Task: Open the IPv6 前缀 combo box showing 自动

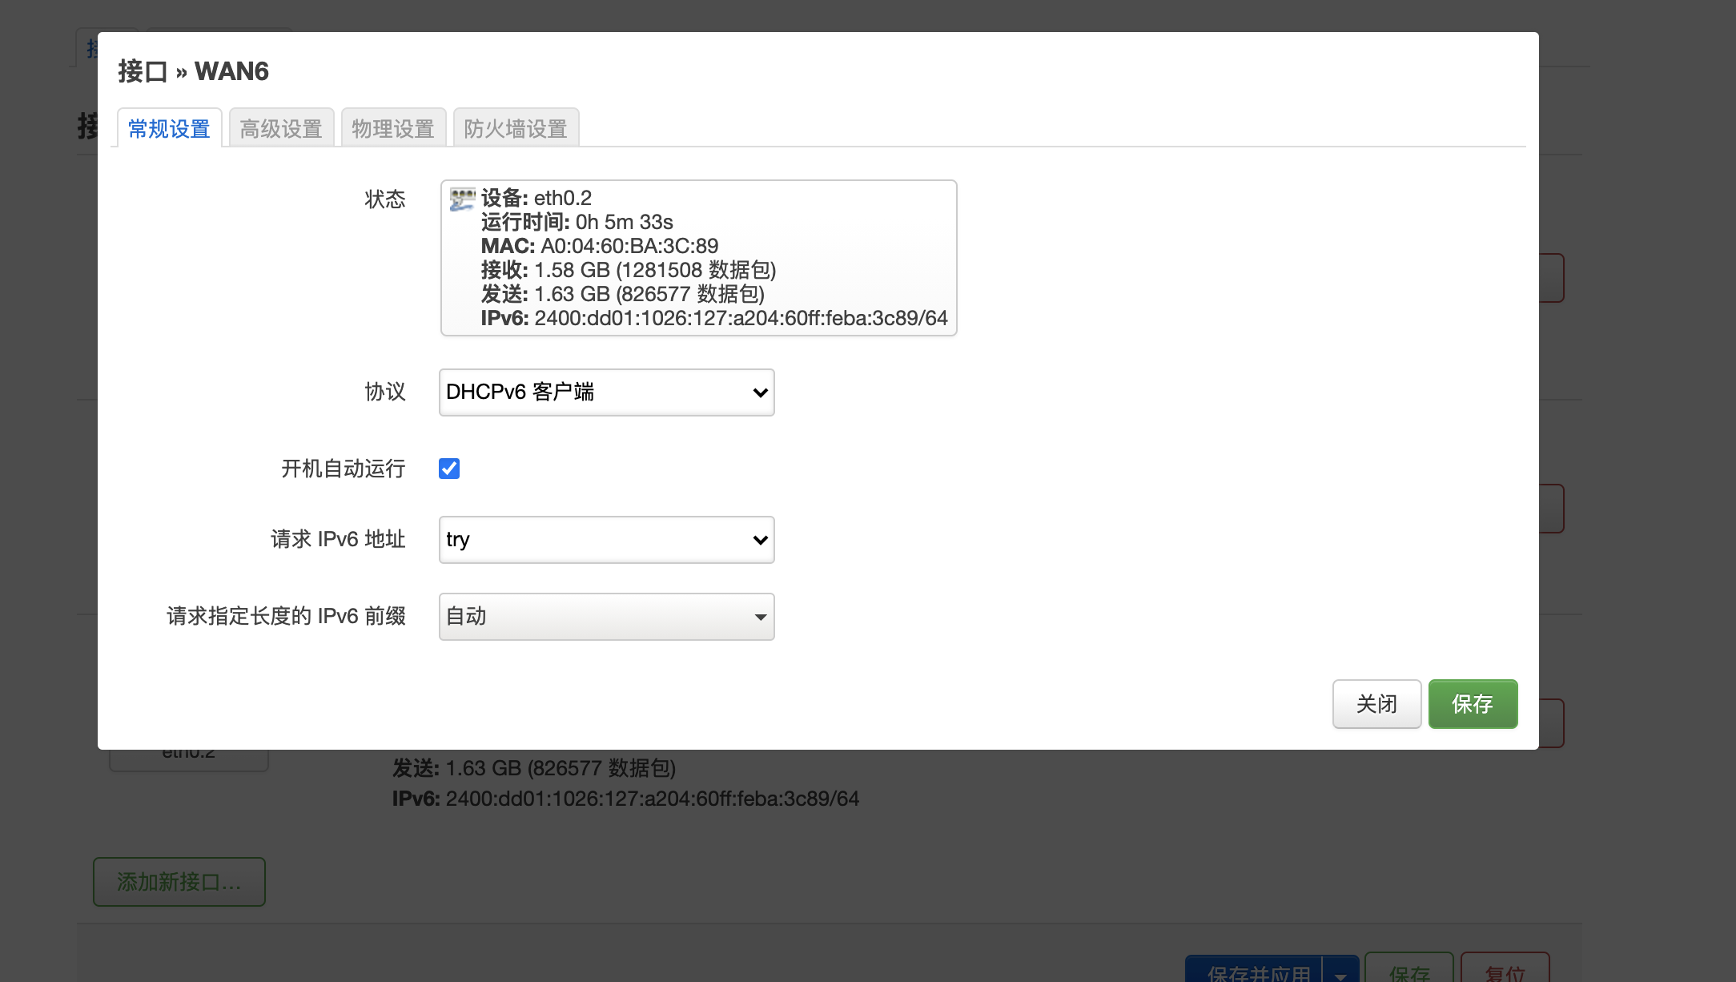Action: coord(606,617)
